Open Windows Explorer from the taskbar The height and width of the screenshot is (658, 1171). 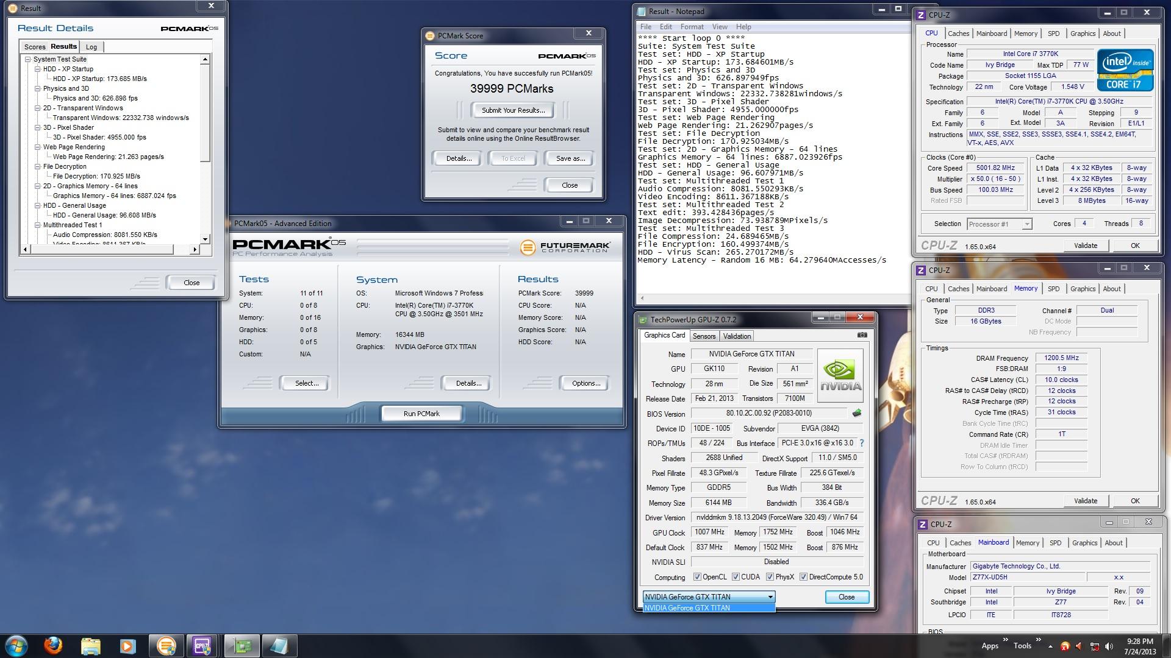click(x=90, y=645)
